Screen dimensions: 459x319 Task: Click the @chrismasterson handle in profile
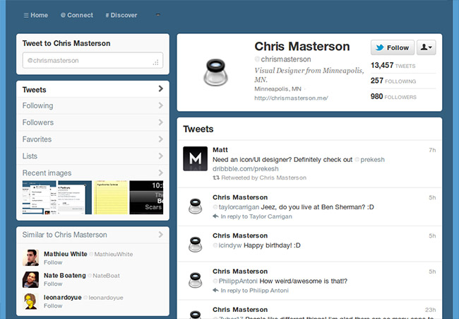(282, 59)
